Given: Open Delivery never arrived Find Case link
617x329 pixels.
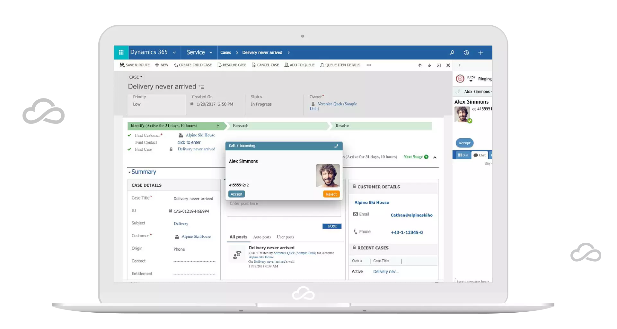Looking at the screenshot, I should coord(196,149).
